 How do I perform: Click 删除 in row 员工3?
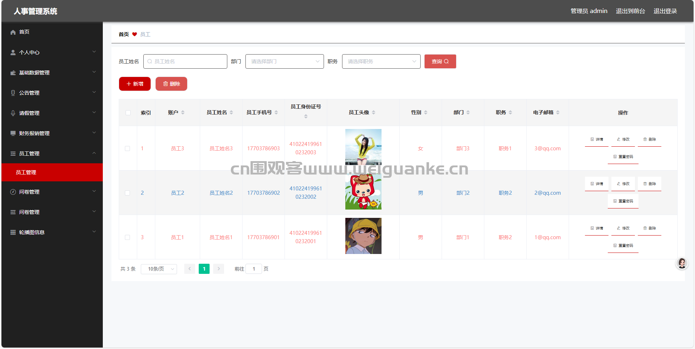click(649, 139)
